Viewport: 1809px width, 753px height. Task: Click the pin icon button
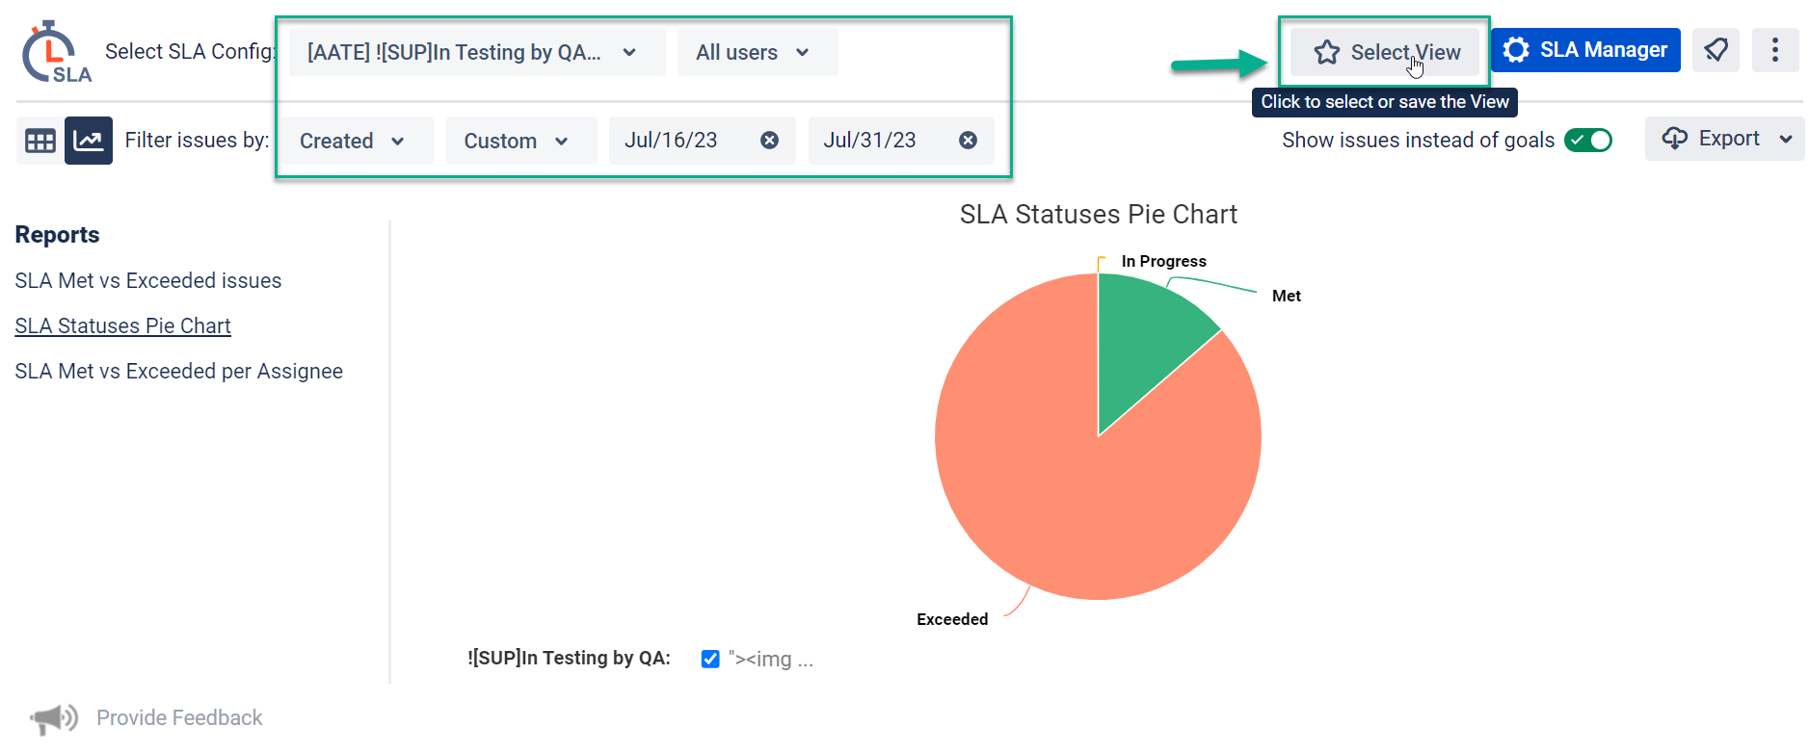[1716, 50]
